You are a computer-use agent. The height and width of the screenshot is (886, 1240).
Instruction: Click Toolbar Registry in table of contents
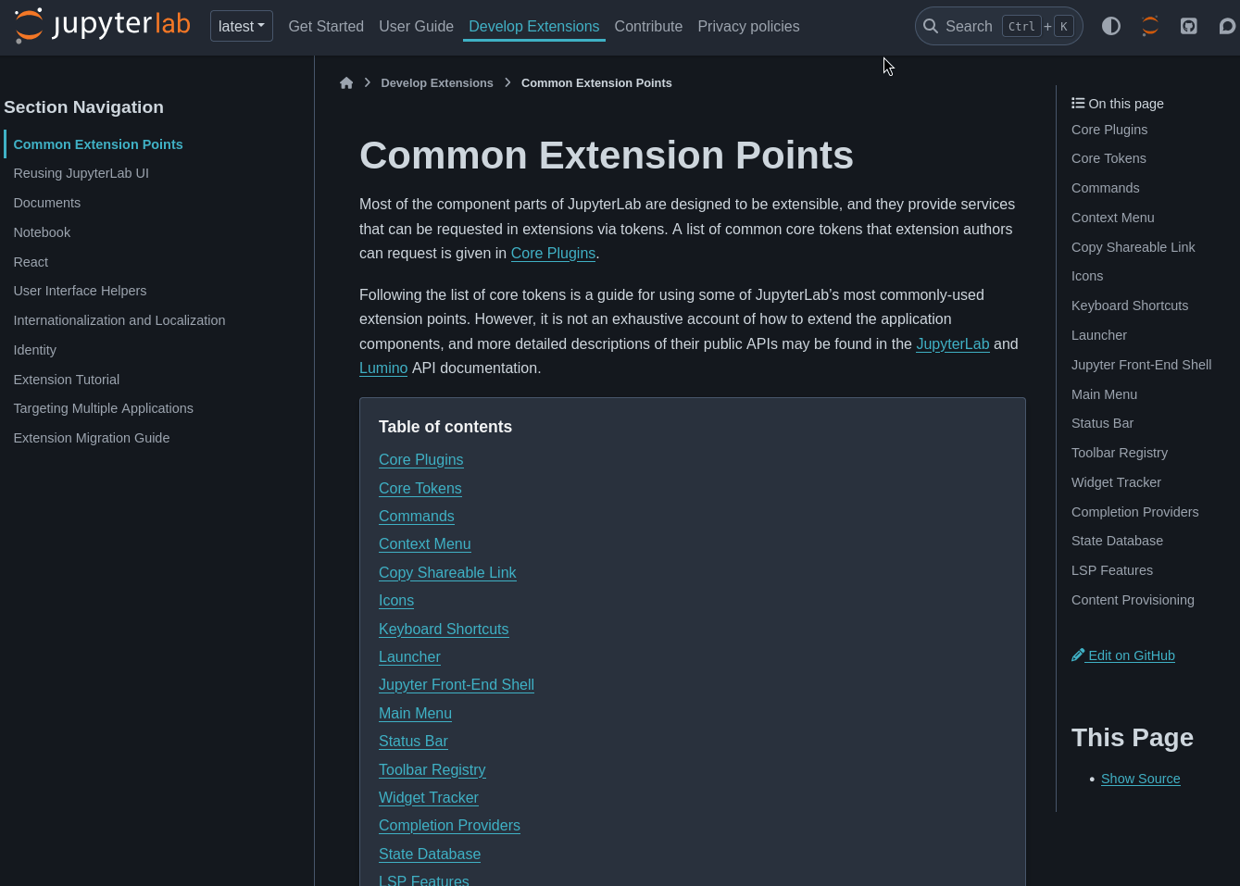(432, 769)
